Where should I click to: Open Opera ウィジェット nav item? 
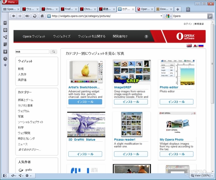(34, 36)
